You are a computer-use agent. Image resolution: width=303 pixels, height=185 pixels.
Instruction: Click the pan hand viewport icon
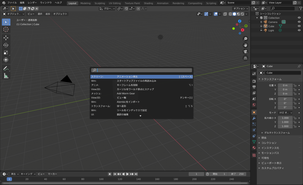(x=245, y=45)
